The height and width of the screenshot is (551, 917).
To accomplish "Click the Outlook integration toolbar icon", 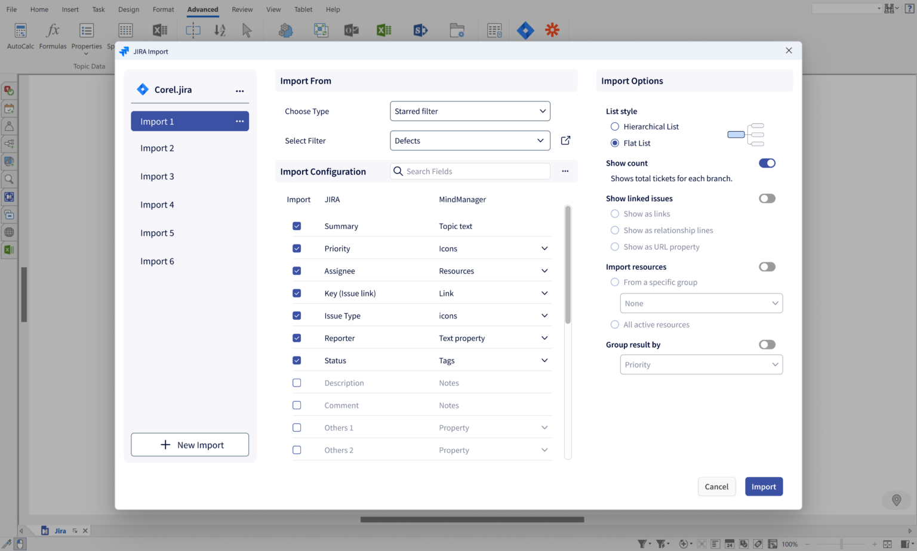I will (x=352, y=30).
